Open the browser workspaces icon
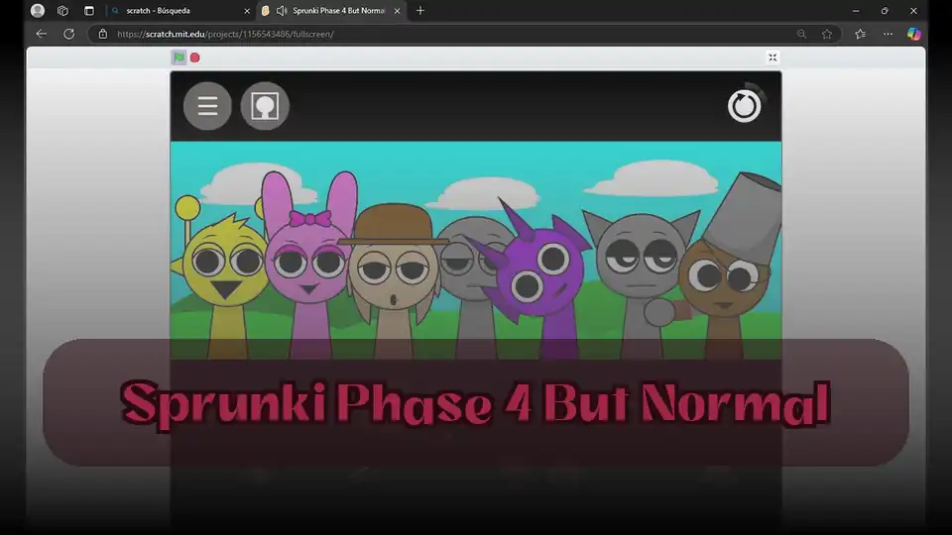The height and width of the screenshot is (535, 952). pos(62,10)
